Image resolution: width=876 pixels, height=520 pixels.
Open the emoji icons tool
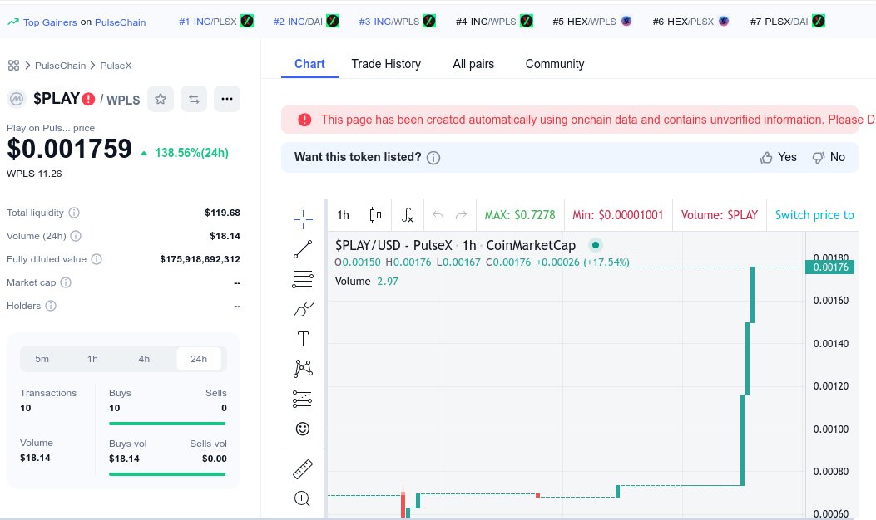coord(302,429)
